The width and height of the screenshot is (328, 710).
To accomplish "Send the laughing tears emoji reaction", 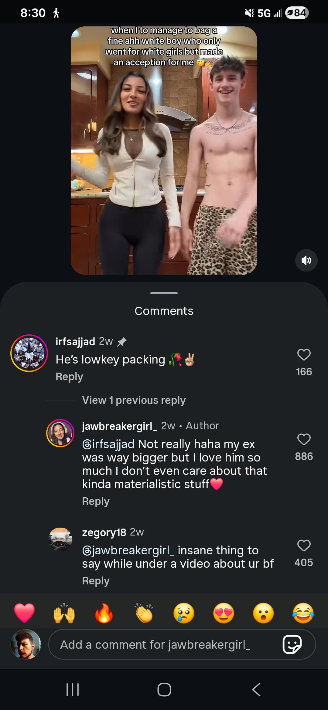I will [303, 613].
